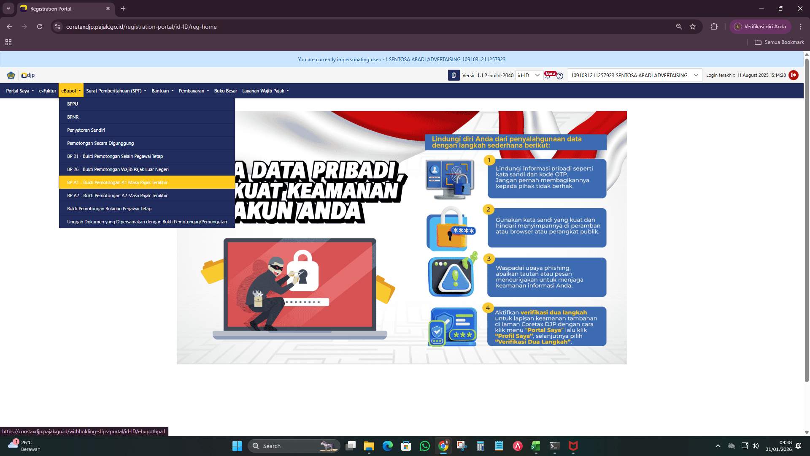Open the id-ID language dropdown
The image size is (810, 456).
click(529, 75)
